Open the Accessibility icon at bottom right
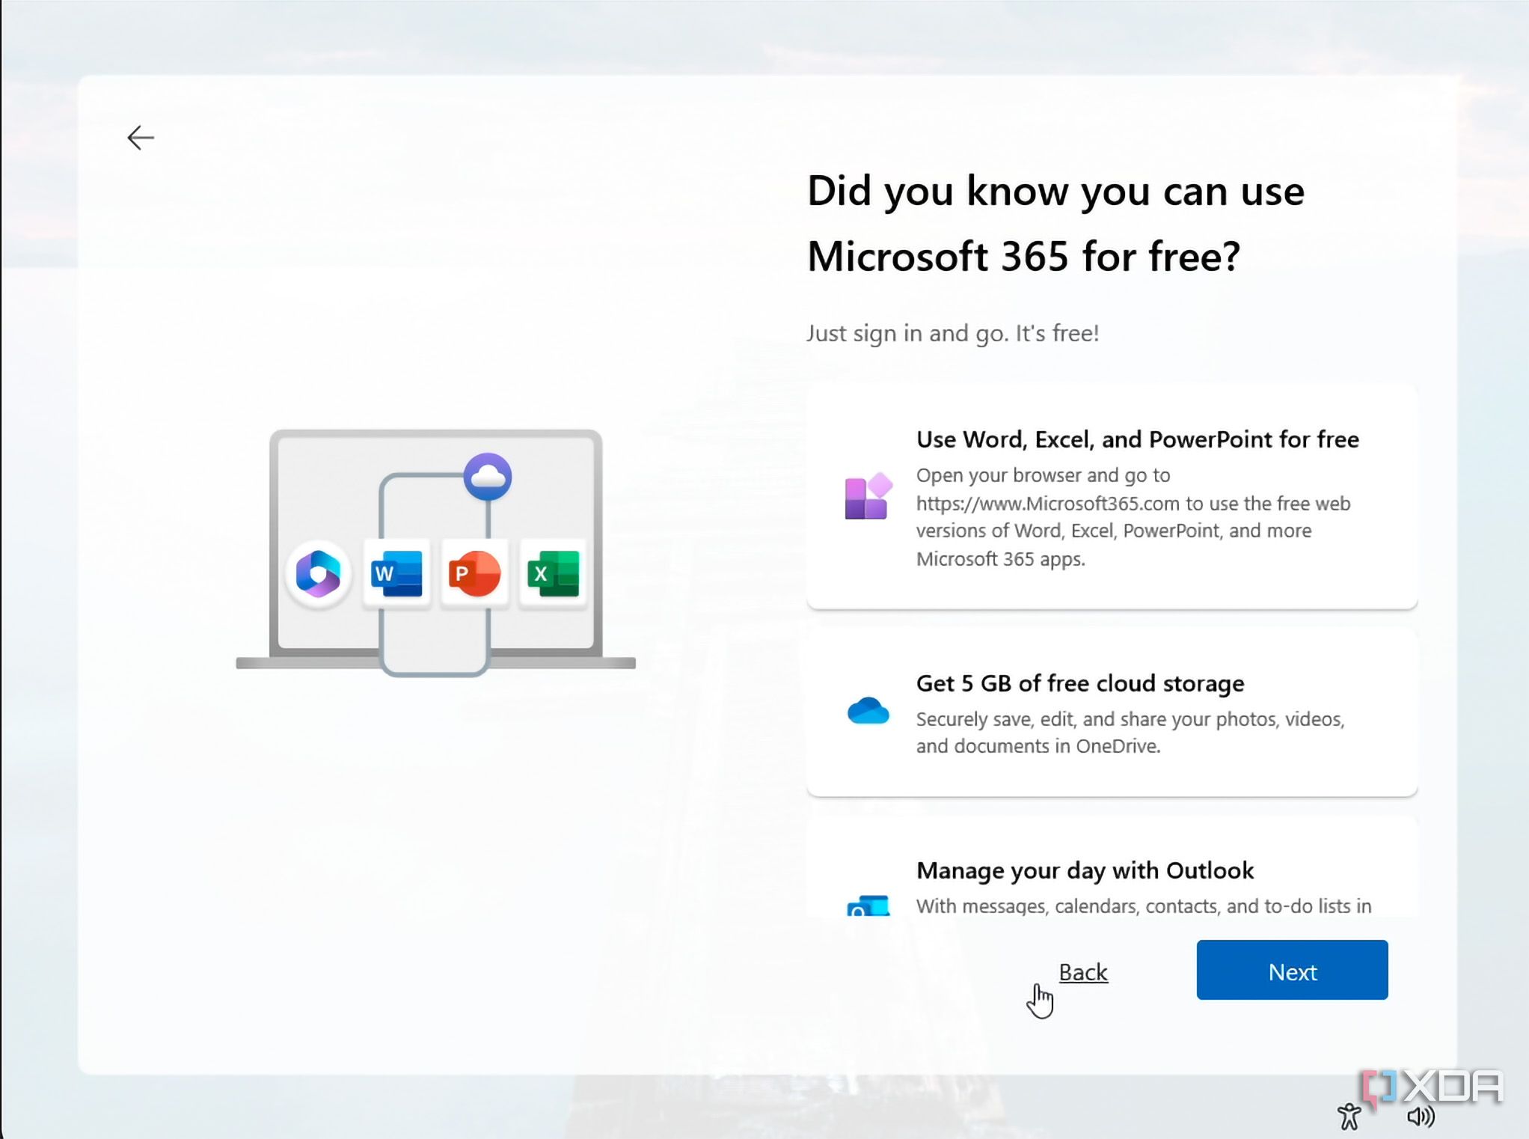 (x=1349, y=1117)
